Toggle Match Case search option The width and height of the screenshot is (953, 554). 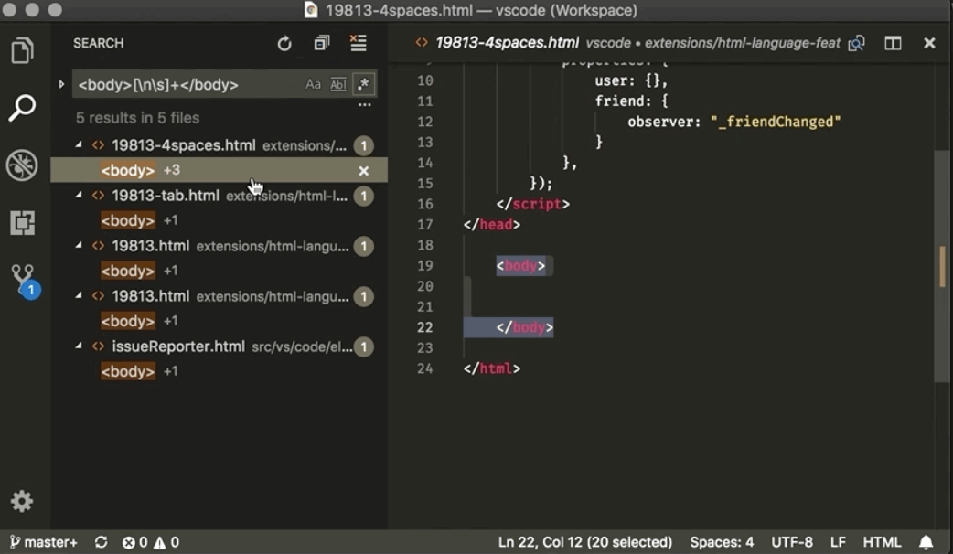tap(313, 84)
